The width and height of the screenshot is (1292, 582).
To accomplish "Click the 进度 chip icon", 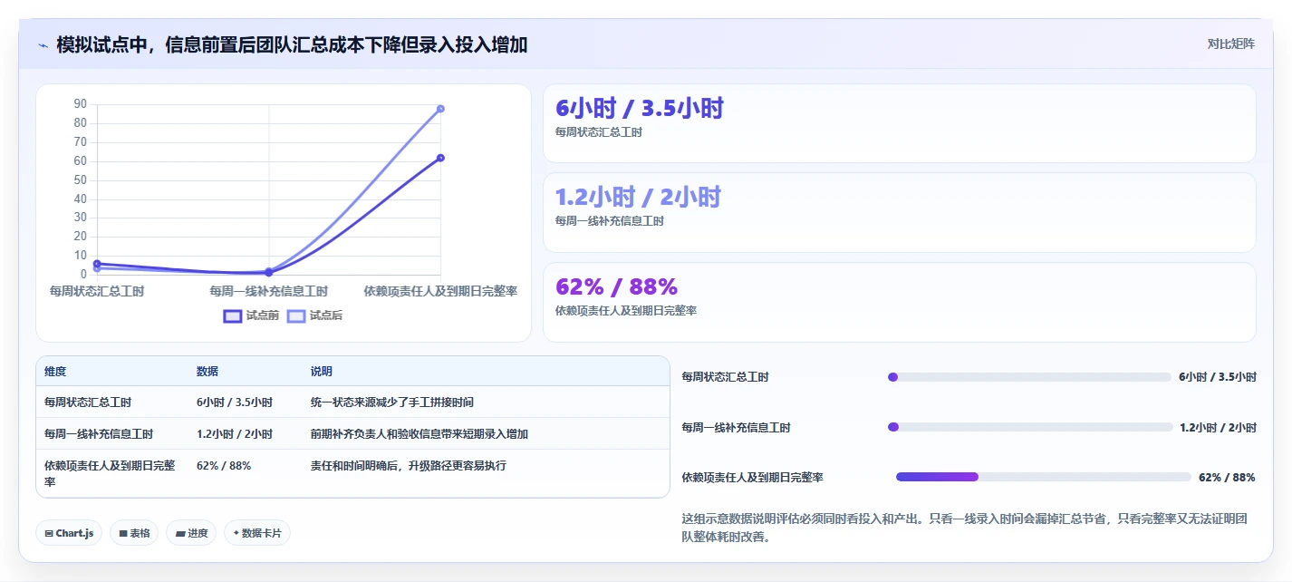I will [179, 533].
